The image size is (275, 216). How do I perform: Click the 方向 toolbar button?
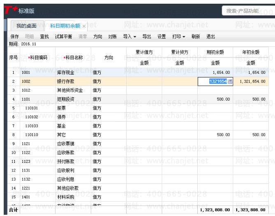98,37
